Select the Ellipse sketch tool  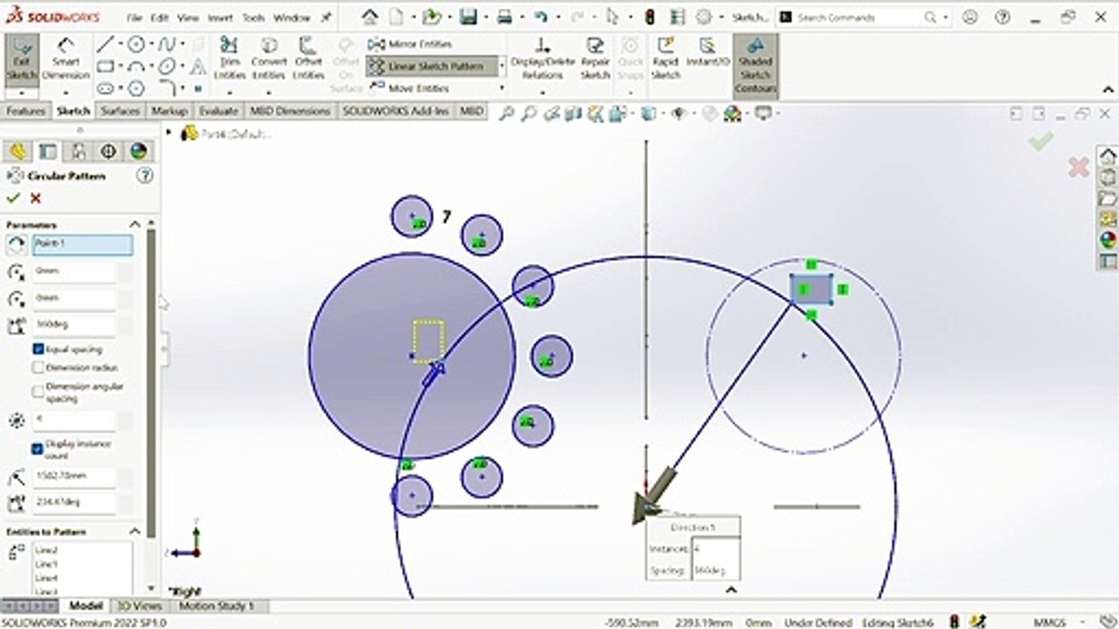pos(167,66)
